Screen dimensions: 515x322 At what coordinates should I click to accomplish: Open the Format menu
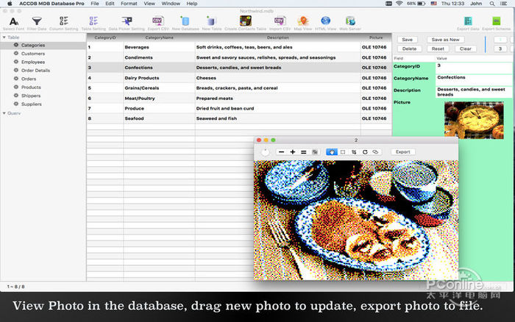(x=129, y=4)
